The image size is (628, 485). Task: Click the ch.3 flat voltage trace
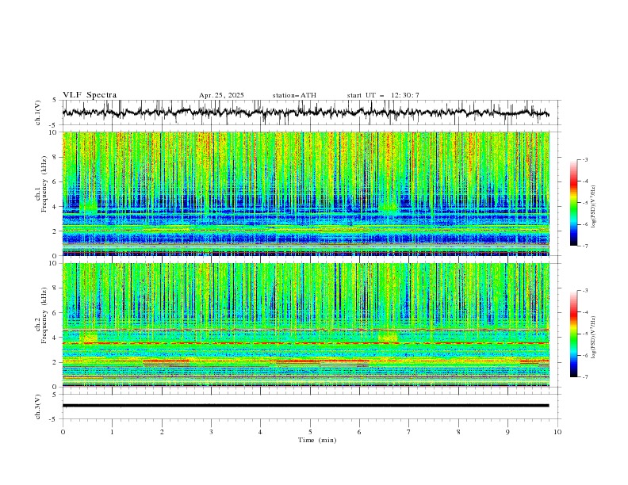[x=305, y=406]
